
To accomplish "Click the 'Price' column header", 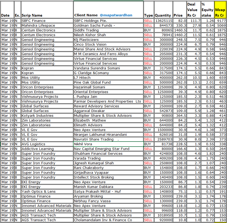I will (x=180, y=10).
